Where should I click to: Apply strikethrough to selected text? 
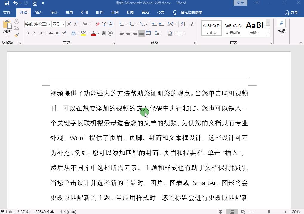[x=51, y=33]
